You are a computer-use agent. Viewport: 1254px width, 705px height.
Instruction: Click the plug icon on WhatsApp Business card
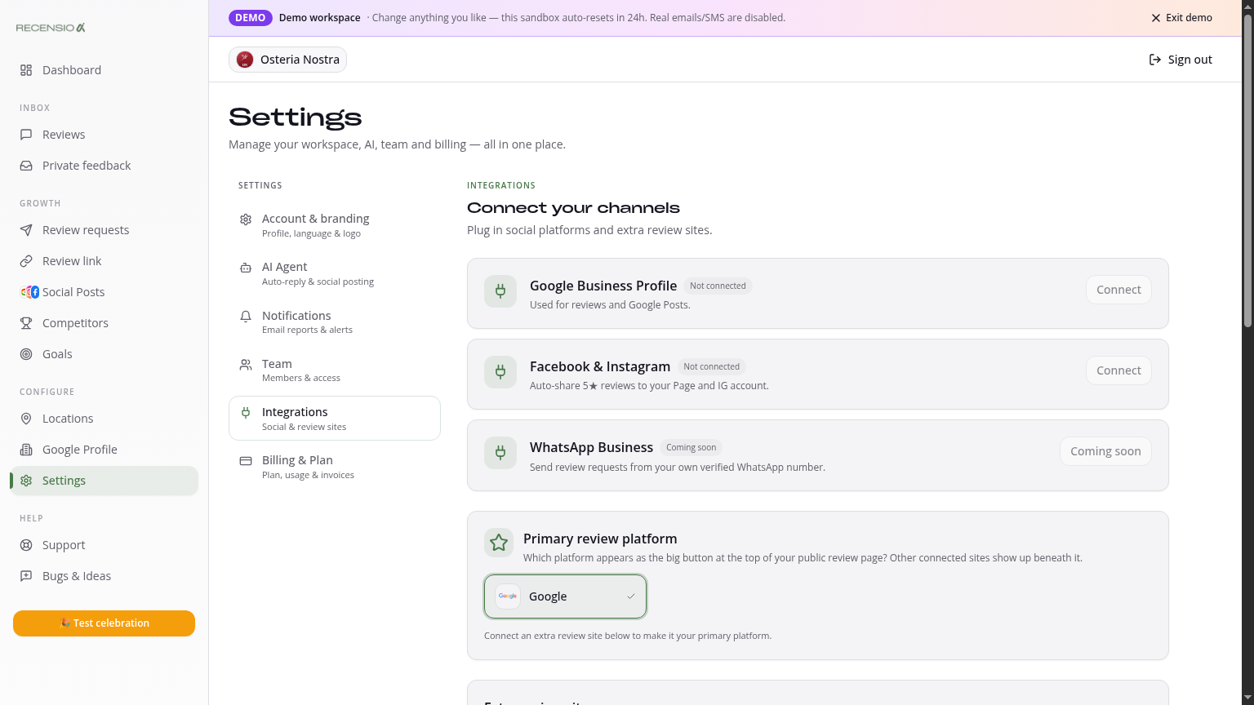coord(500,453)
